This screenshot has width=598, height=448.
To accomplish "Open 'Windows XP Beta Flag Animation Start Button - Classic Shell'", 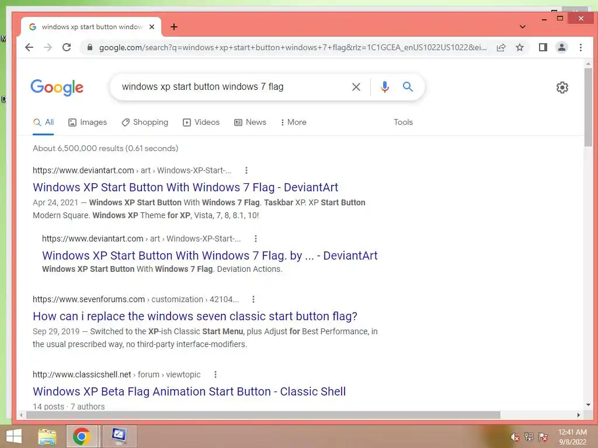I will tap(189, 391).
